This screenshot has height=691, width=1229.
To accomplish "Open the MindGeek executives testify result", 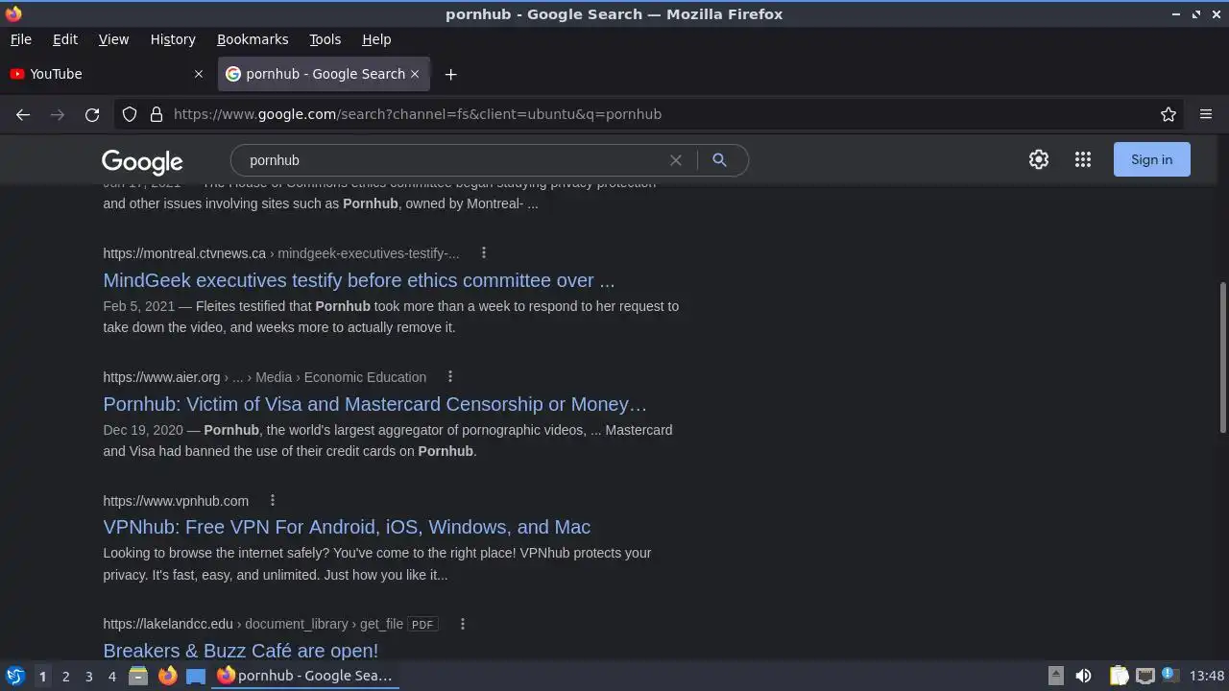I will (x=359, y=280).
